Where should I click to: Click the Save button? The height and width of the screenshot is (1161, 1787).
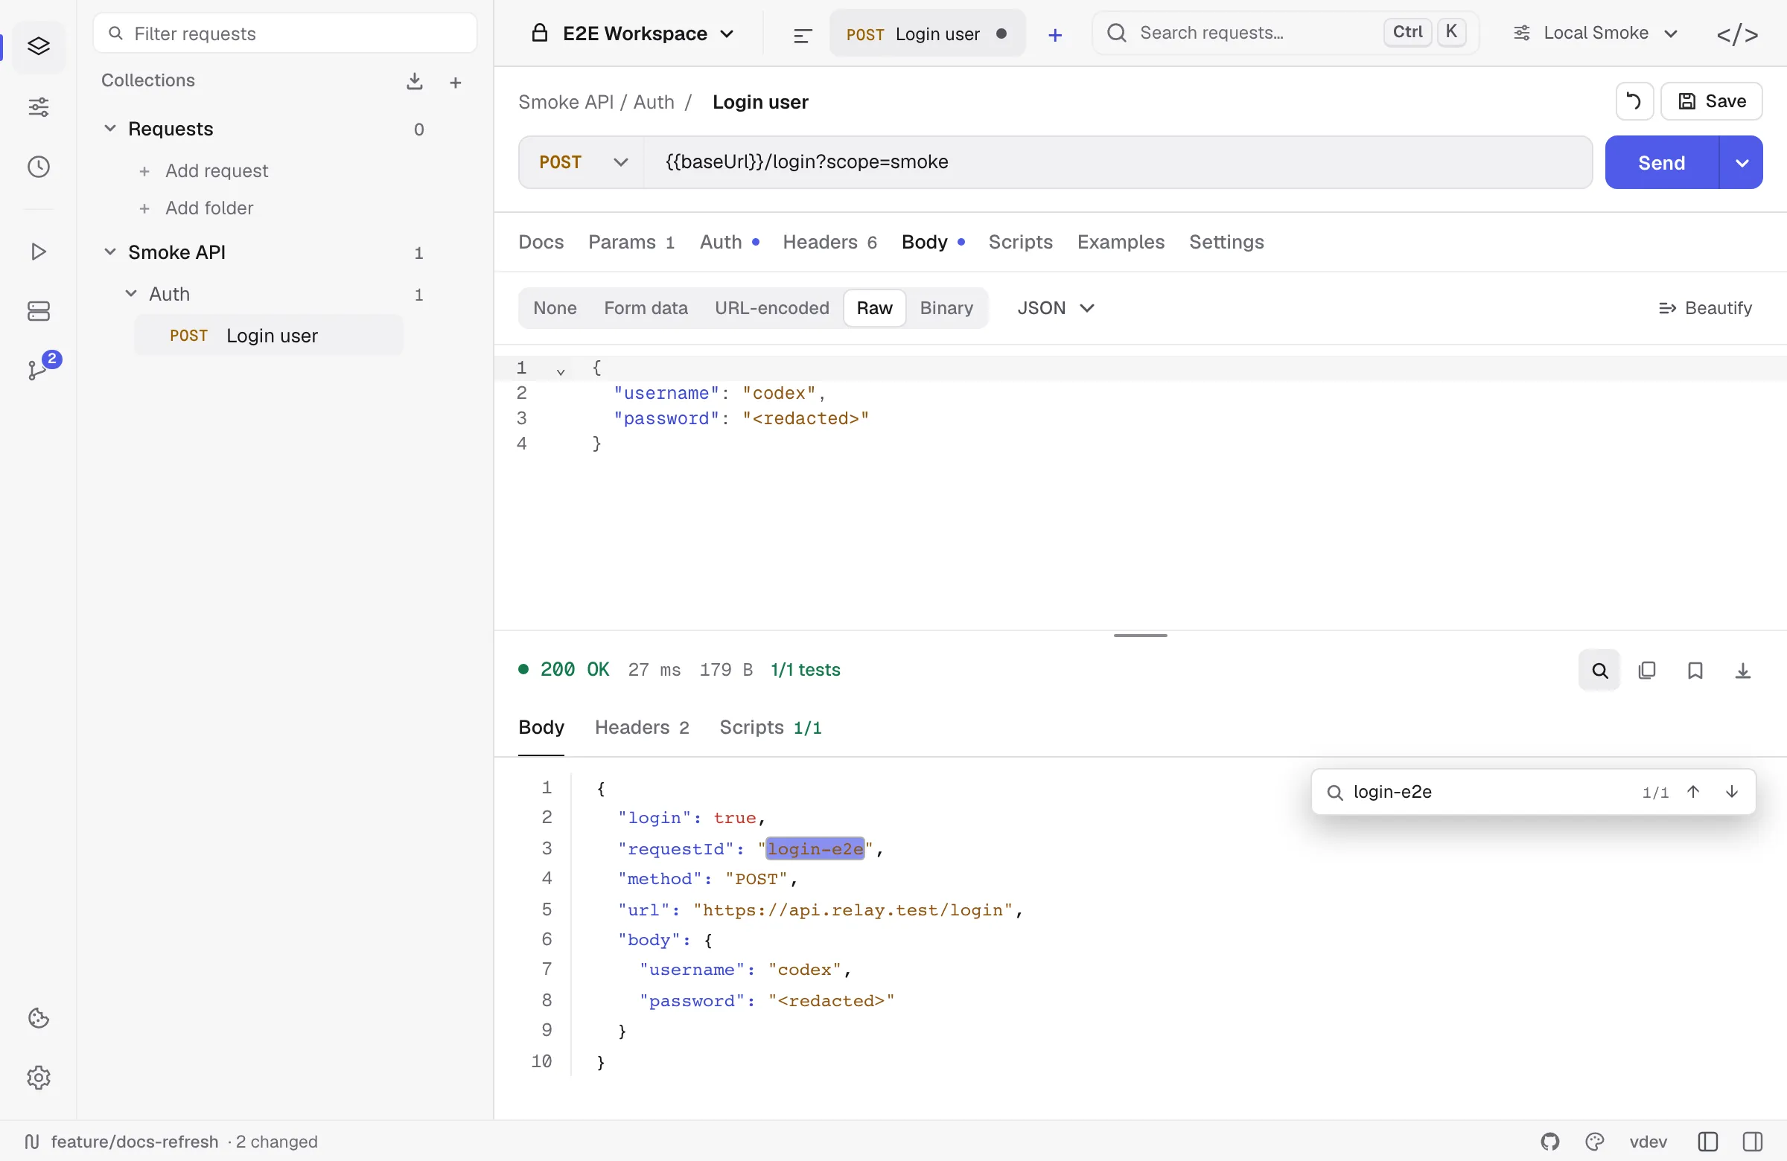(1711, 101)
